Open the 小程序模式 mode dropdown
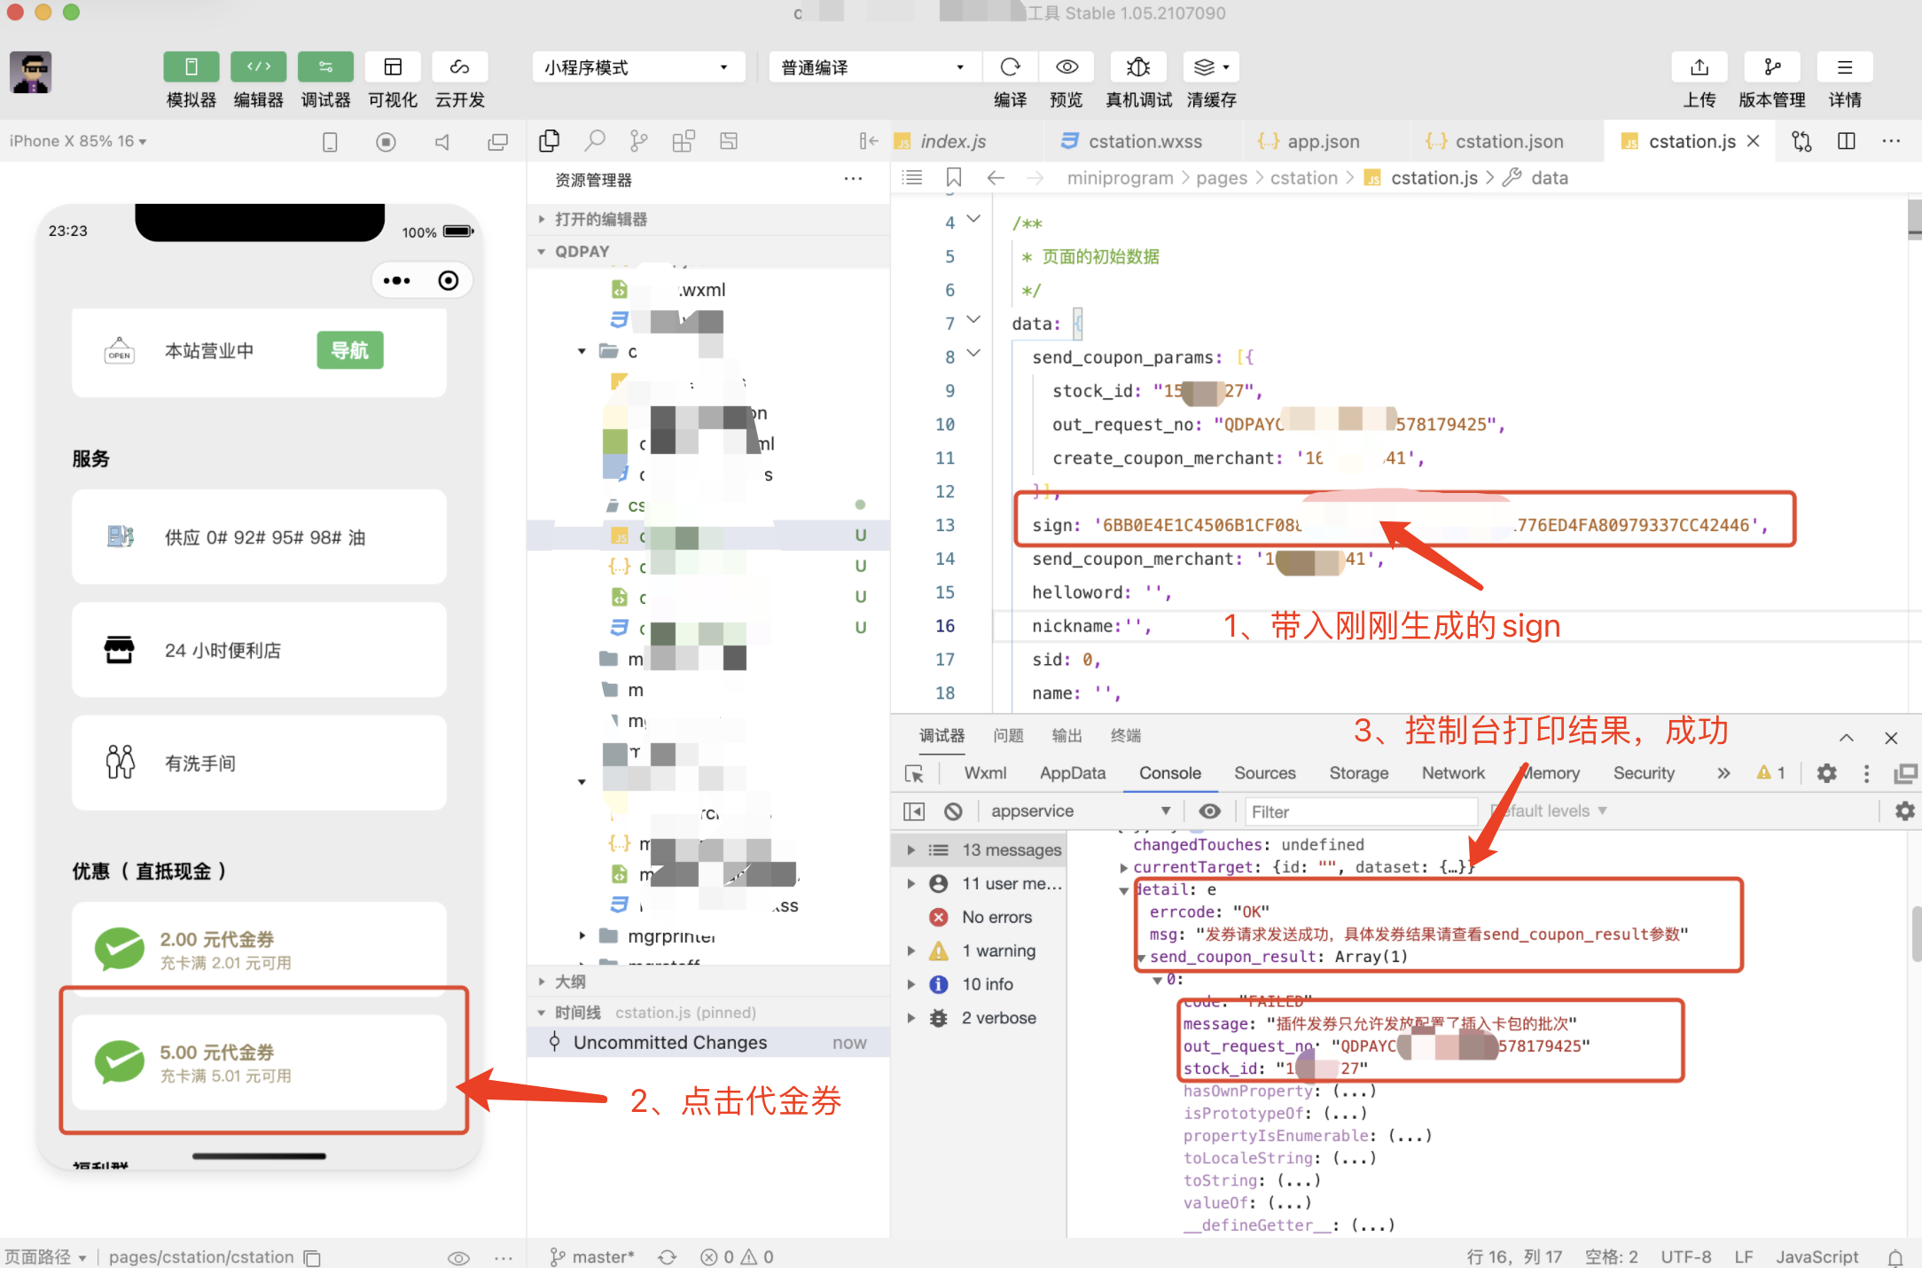1922x1268 pixels. point(637,67)
